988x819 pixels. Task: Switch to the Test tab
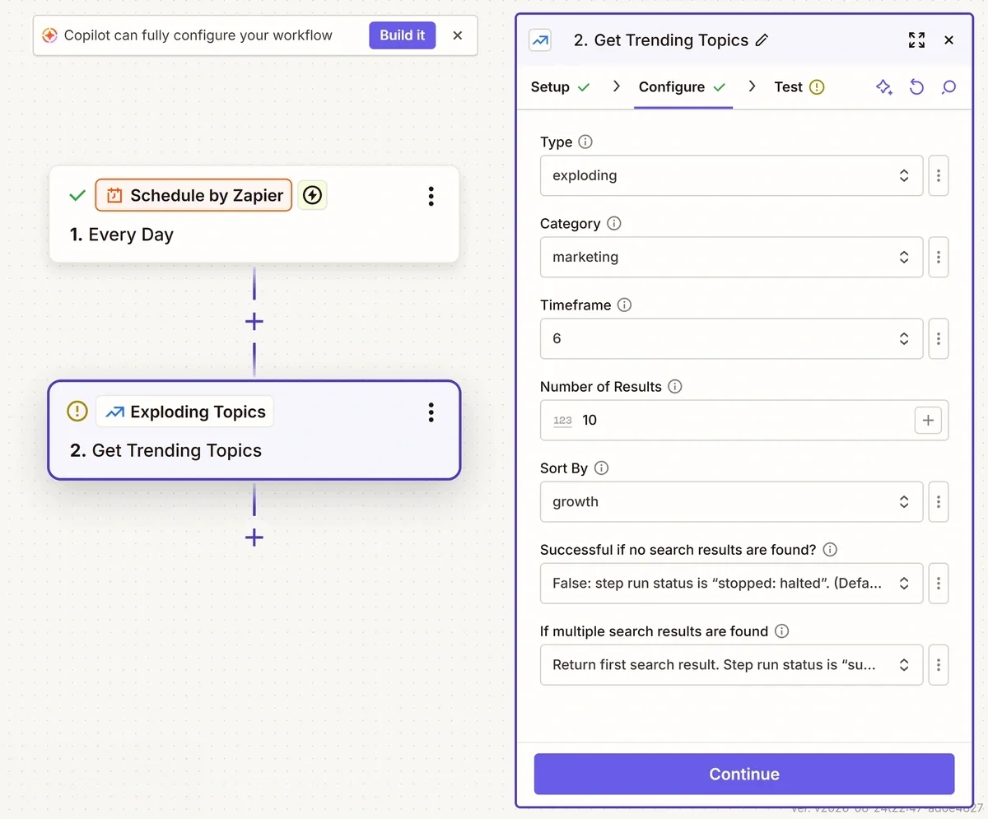(799, 87)
